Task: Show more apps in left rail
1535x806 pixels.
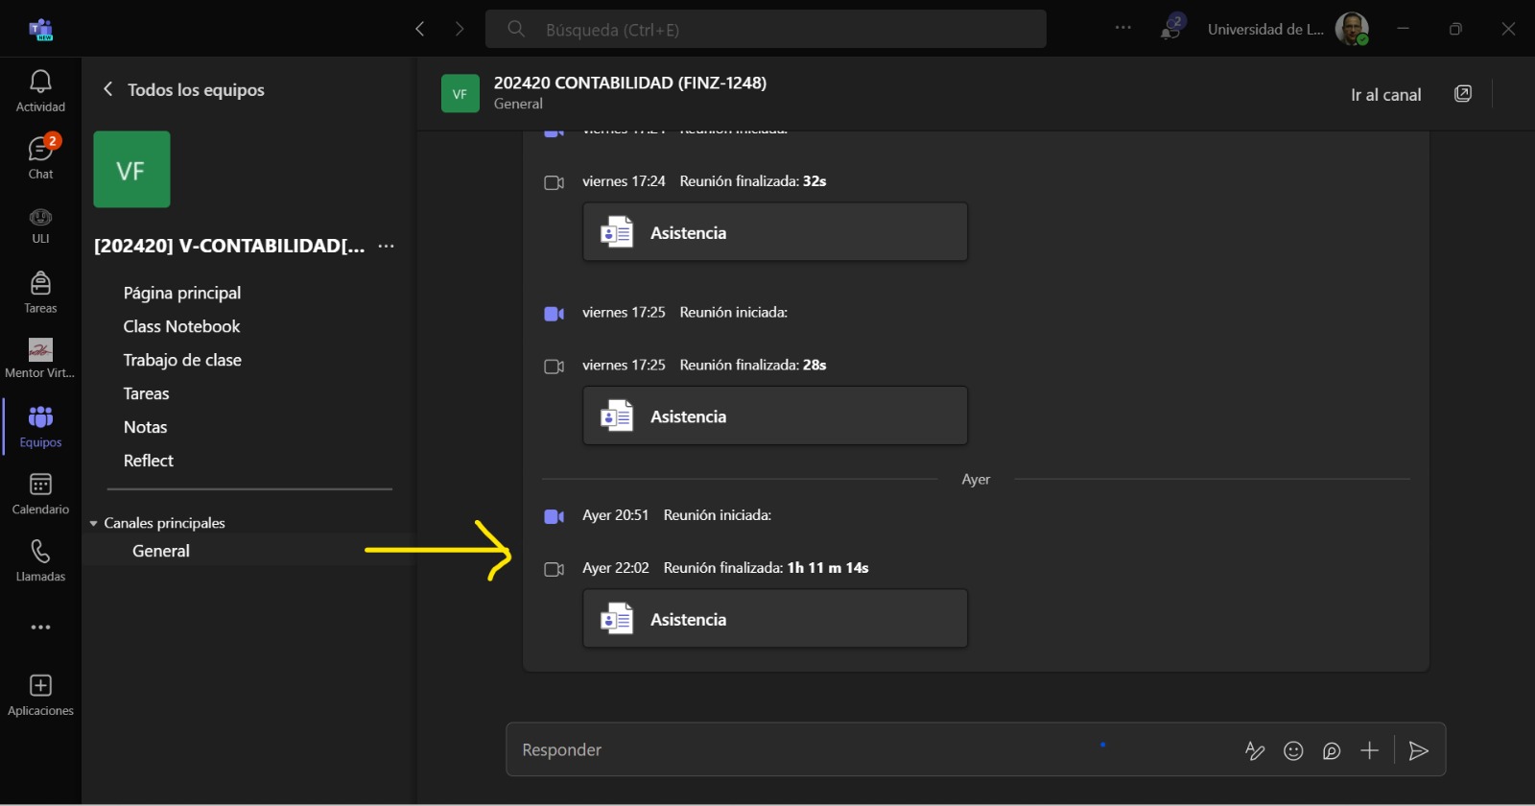Action: point(40,628)
